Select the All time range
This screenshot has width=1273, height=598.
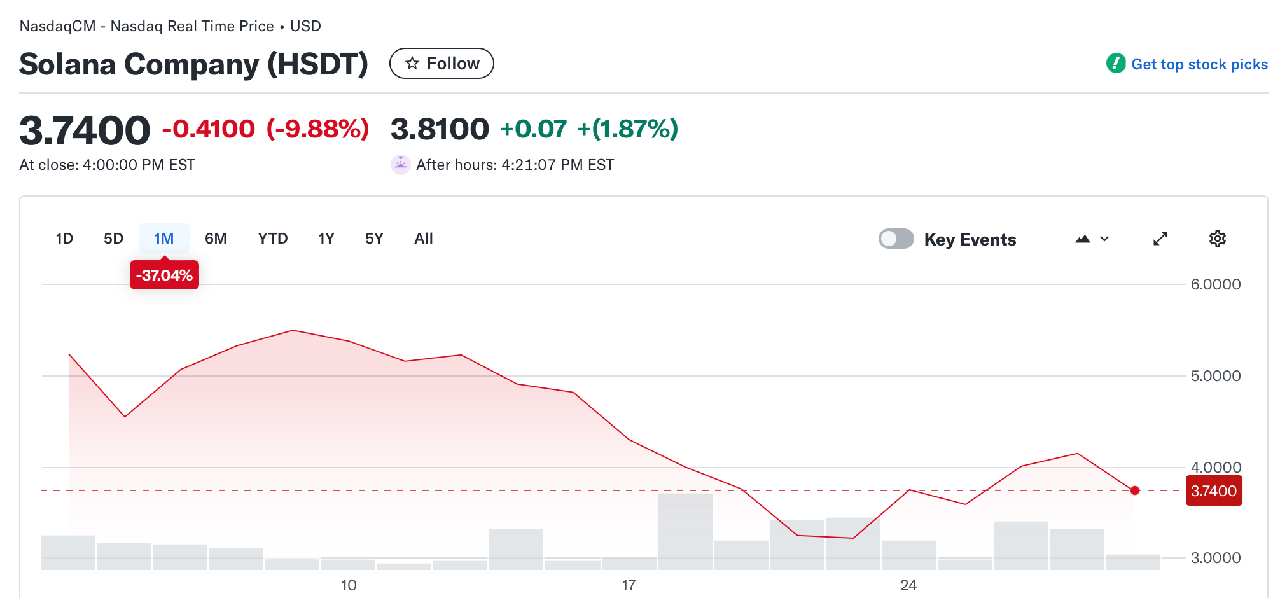423,239
